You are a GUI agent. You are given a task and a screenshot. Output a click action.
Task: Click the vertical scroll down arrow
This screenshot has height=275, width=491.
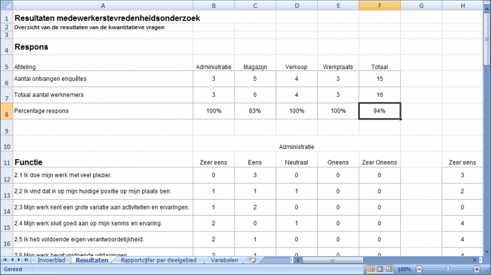[x=487, y=252]
